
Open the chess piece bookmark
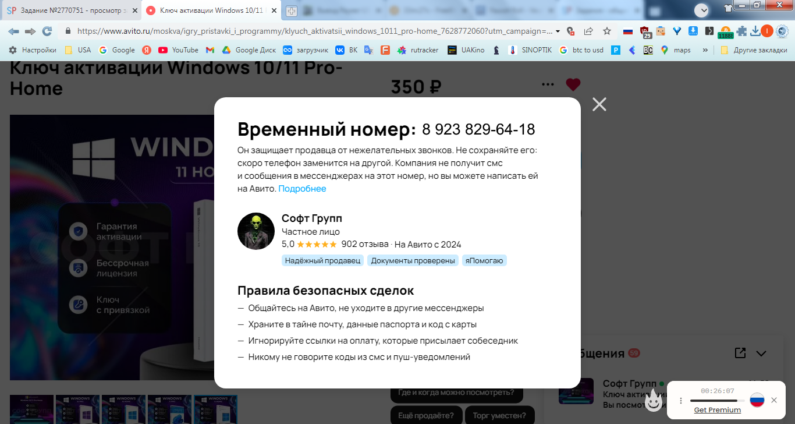[x=496, y=50]
